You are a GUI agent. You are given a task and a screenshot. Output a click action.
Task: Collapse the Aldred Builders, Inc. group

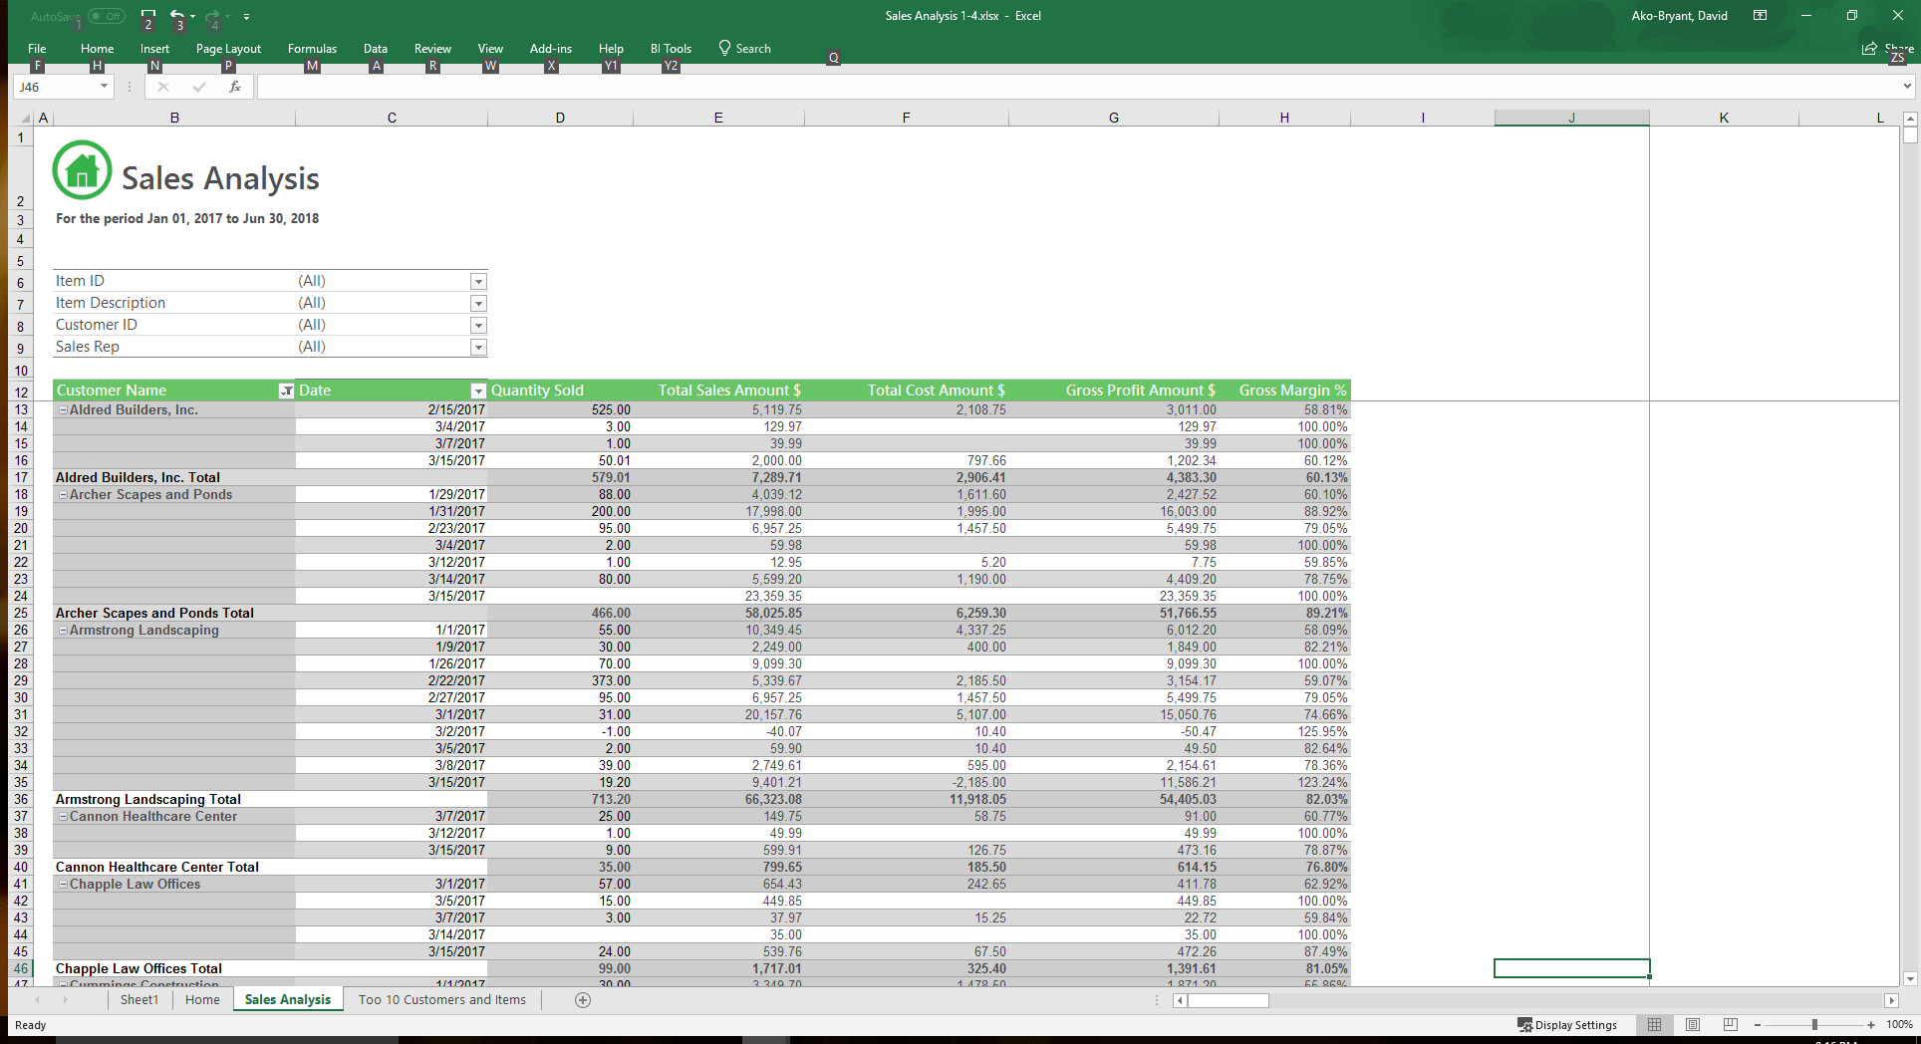[63, 409]
